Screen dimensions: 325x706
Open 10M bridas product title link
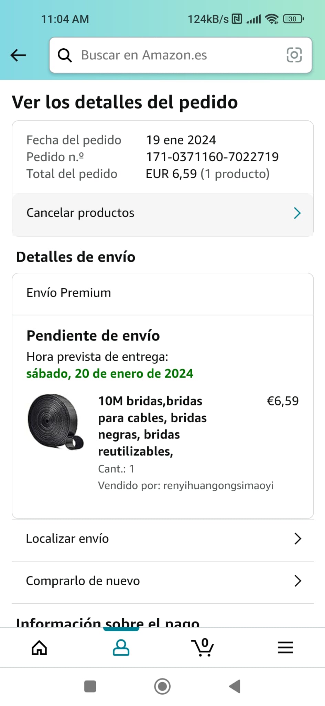152,426
